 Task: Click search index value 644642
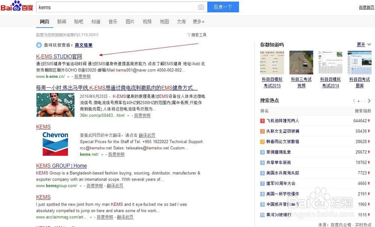[x=360, y=121]
